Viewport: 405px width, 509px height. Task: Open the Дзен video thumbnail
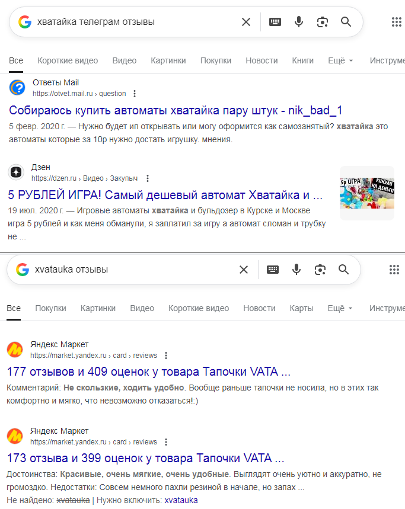(x=367, y=193)
